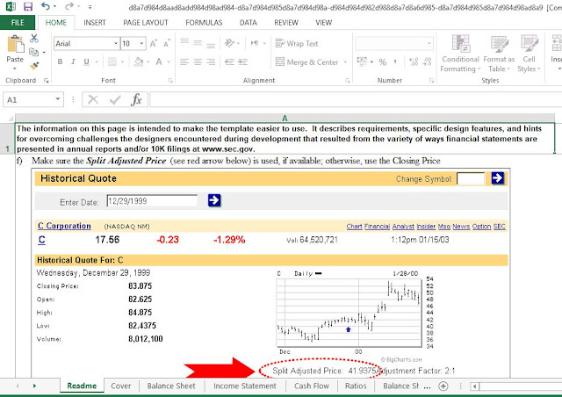The width and height of the screenshot is (562, 397).
Task: Toggle Underline formatting
Action: 86,61
